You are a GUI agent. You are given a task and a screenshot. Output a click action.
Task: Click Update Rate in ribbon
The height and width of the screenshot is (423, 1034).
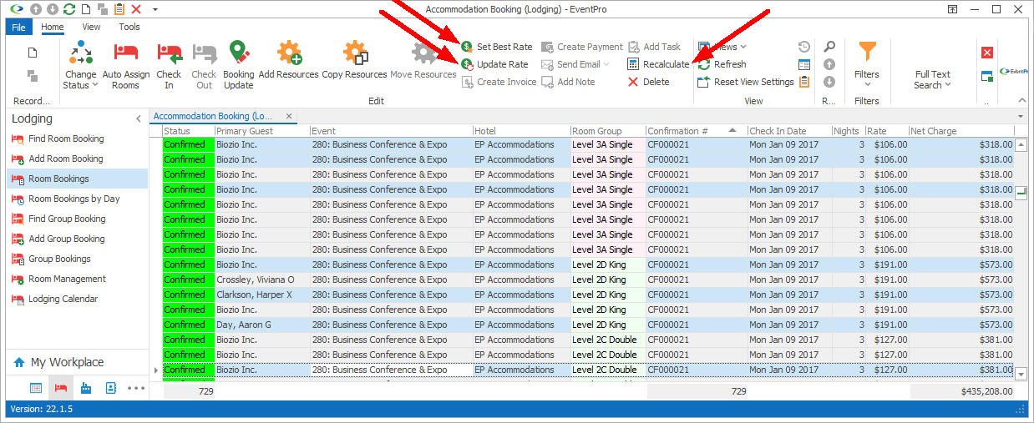point(494,64)
